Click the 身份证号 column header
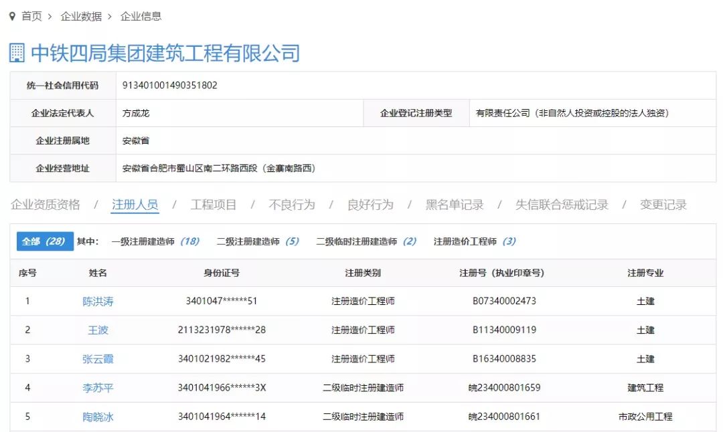 [222, 273]
